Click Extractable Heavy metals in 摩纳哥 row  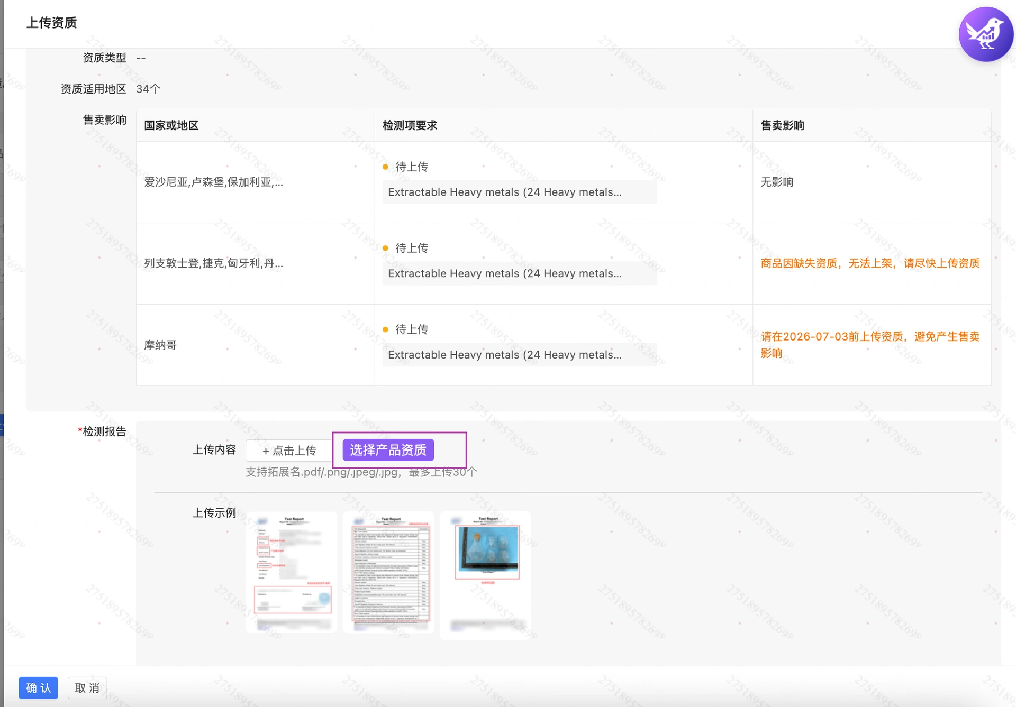(x=519, y=355)
